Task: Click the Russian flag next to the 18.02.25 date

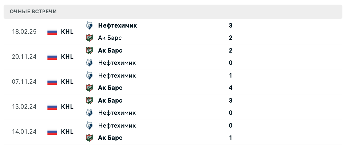Action: pos(52,32)
